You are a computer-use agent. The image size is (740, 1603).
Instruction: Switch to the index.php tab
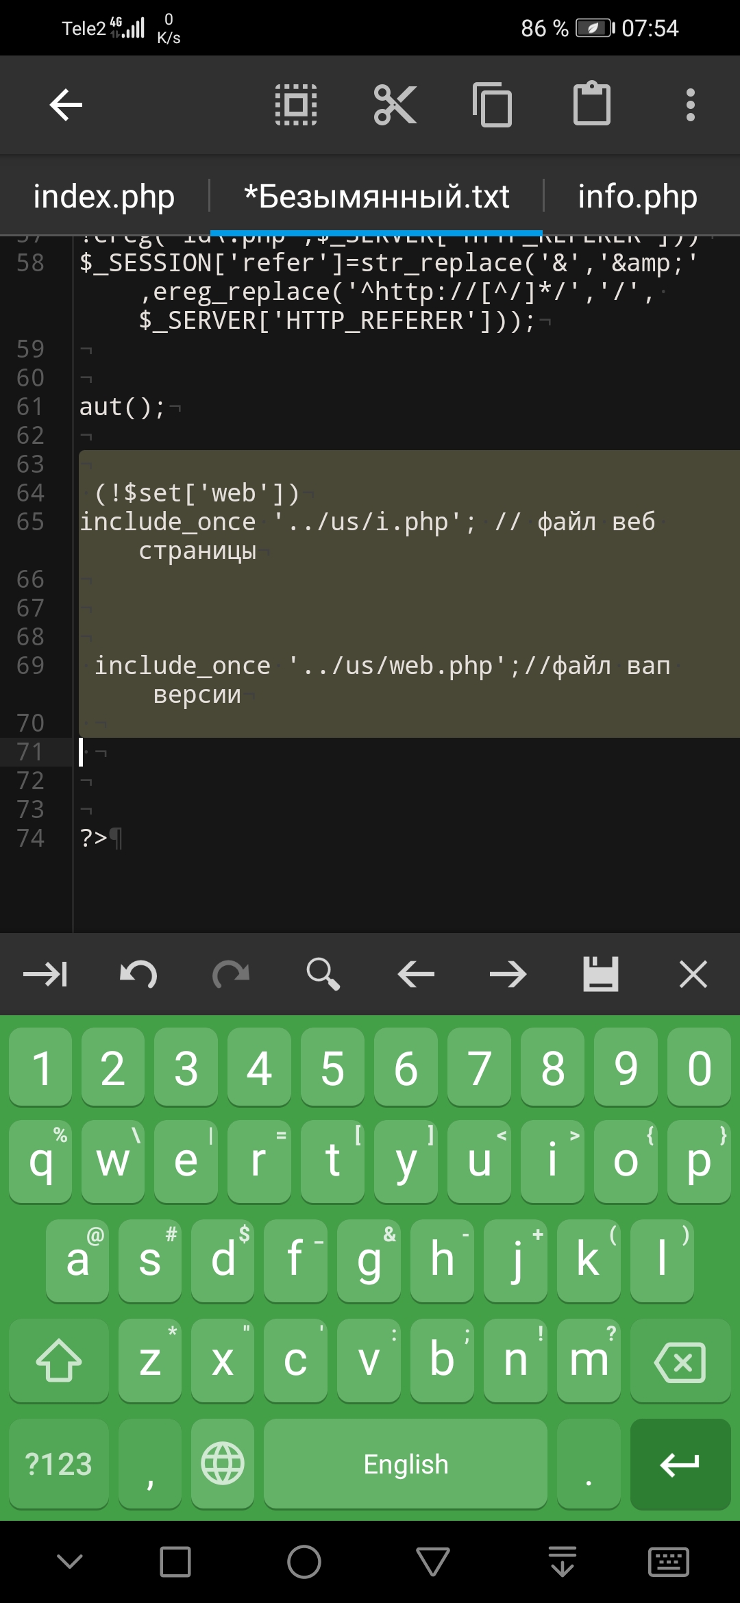click(104, 197)
